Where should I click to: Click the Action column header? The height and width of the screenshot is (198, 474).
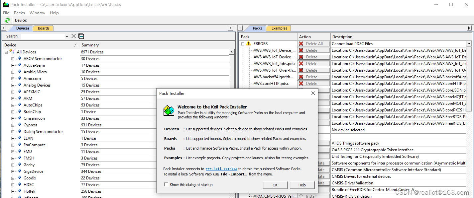point(314,36)
